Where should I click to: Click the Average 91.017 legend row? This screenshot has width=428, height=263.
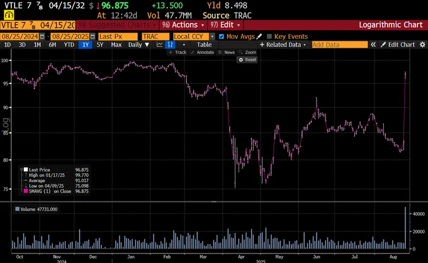(x=56, y=181)
